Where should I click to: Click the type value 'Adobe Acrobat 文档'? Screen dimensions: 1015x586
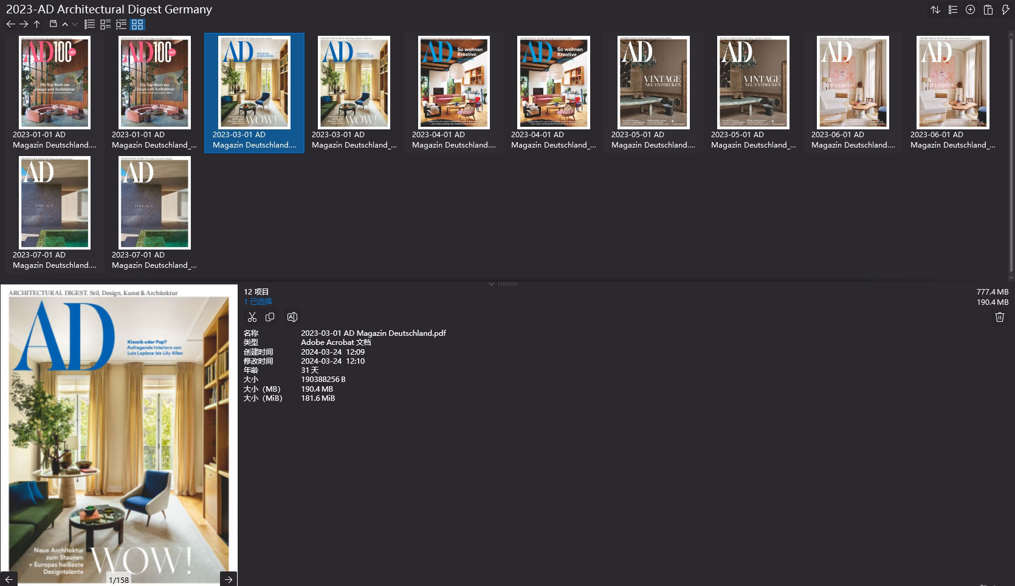click(336, 342)
